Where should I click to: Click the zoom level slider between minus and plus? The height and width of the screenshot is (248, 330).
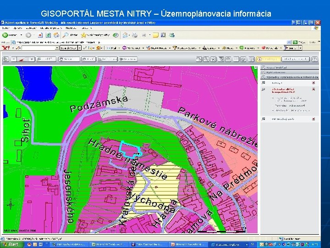pyautogui.click(x=23, y=59)
